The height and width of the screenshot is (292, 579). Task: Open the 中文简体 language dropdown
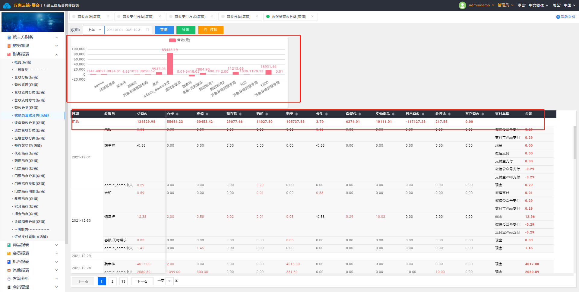point(539,5)
